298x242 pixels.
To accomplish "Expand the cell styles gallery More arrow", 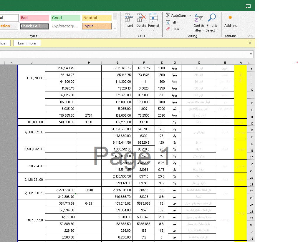I will click(115, 28).
